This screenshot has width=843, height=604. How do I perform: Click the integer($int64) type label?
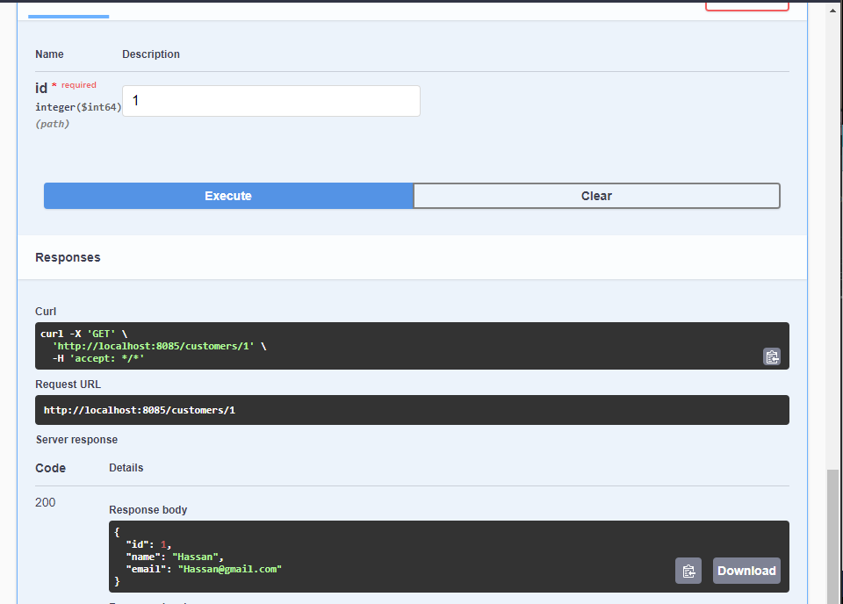click(78, 107)
